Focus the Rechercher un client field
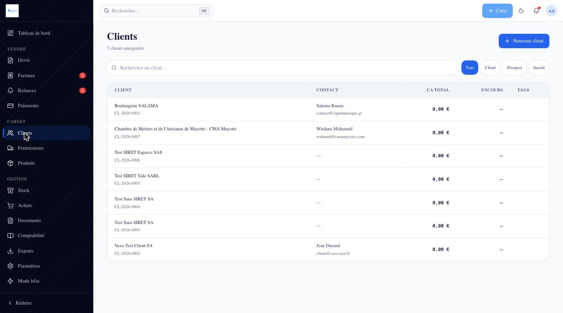Viewport: 563px width, 313px height. pyautogui.click(x=282, y=67)
